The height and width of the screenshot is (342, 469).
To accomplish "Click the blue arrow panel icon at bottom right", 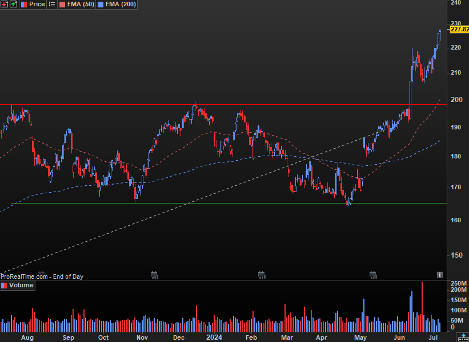I will coord(464,338).
